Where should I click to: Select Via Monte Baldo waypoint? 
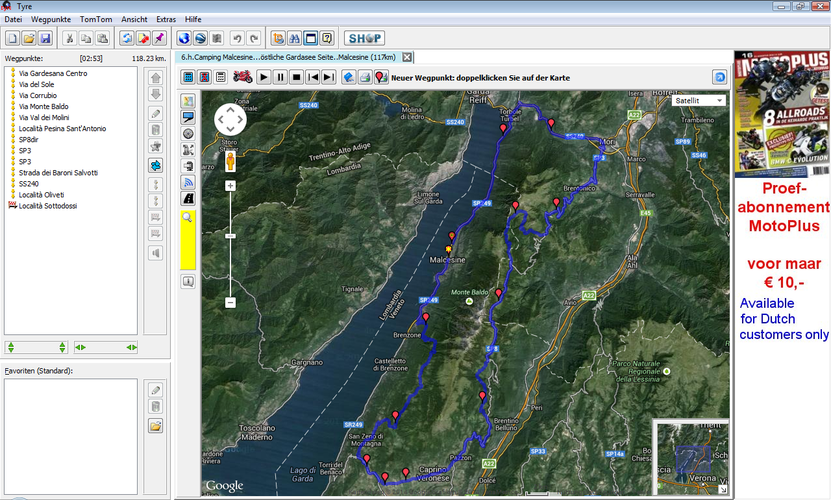tap(43, 106)
